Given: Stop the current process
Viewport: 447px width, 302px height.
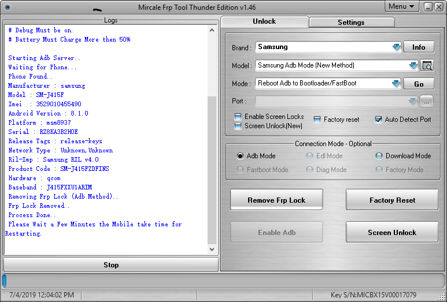Looking at the screenshot, I should [x=111, y=265].
